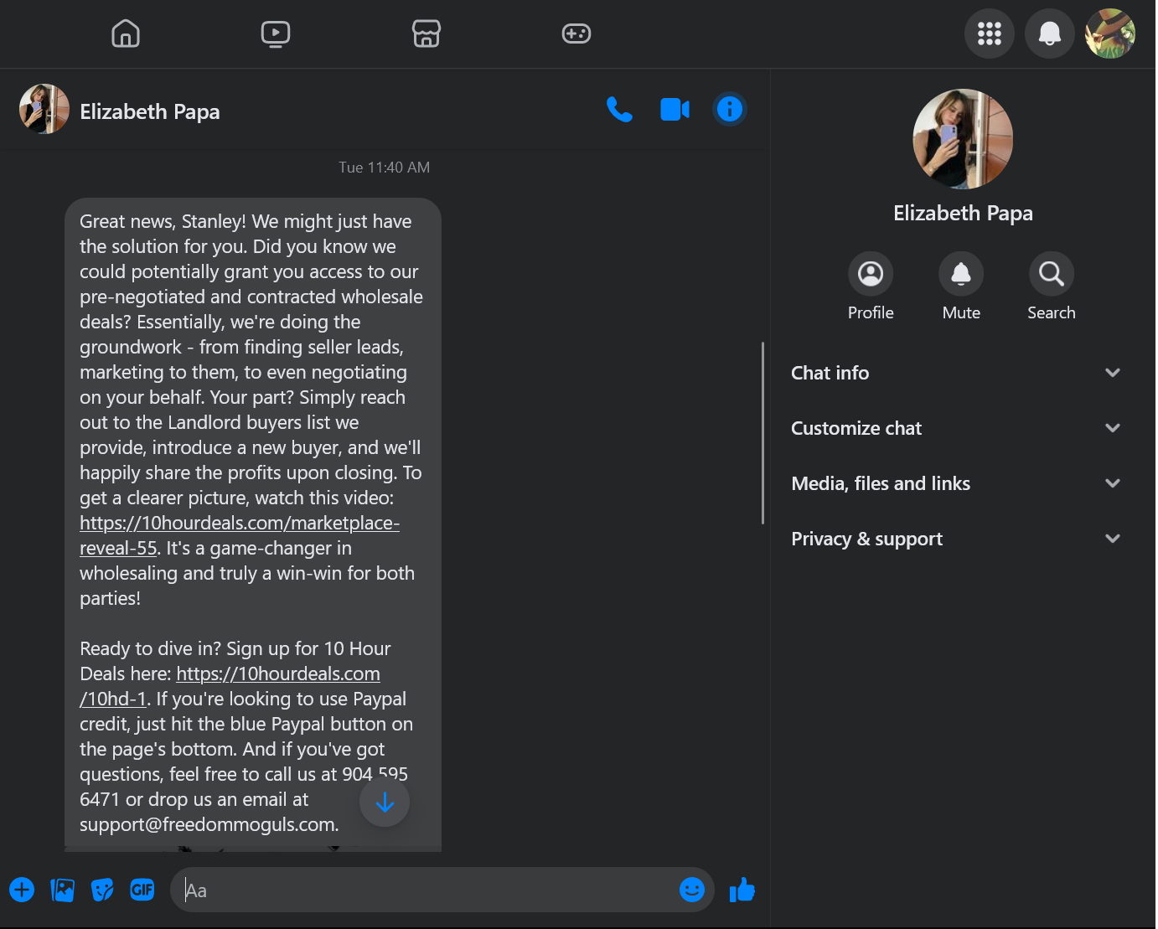This screenshot has height=929, width=1158.
Task: Expand Media, files and links section
Action: [956, 483]
